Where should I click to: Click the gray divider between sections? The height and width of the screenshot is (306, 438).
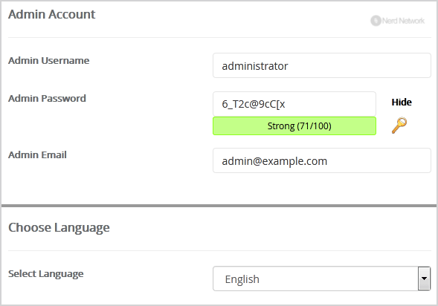click(219, 206)
